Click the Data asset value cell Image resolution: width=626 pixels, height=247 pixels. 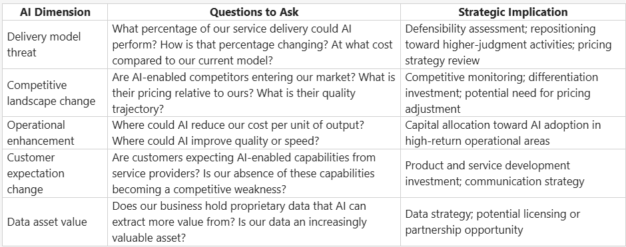click(x=55, y=222)
